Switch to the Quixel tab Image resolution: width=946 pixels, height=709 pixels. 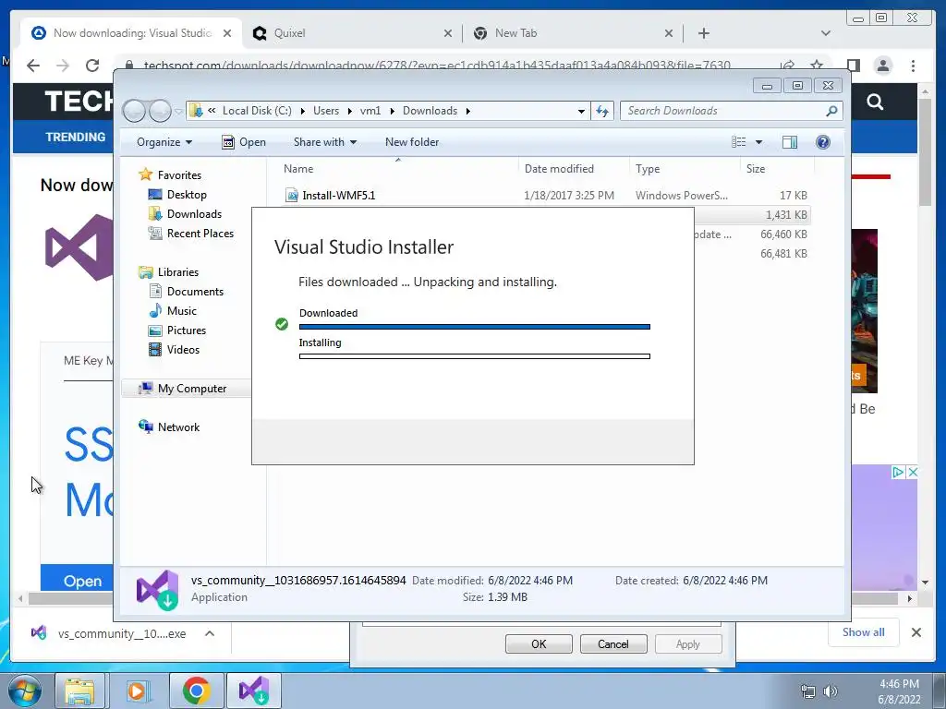[x=352, y=33]
